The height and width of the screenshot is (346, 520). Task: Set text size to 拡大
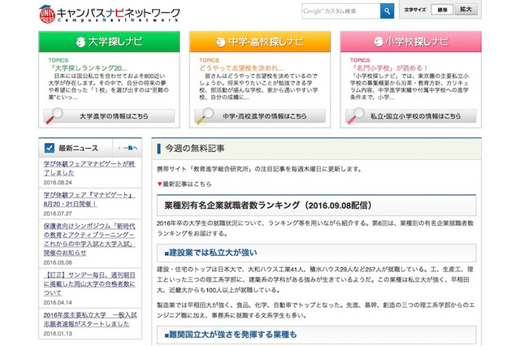[x=466, y=9]
